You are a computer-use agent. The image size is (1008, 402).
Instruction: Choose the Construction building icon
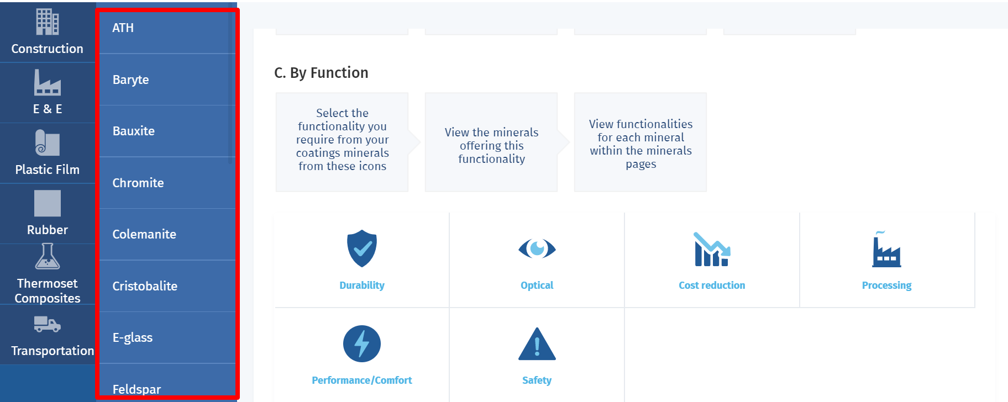click(48, 22)
